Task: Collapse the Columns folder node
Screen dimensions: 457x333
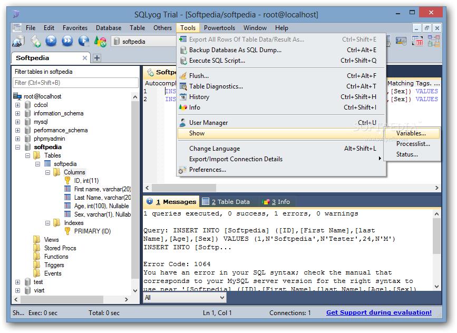Action: (x=47, y=172)
